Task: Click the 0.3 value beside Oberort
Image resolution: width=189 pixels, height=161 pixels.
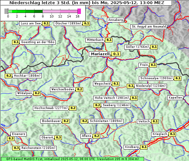Action: pyautogui.click(x=58, y=138)
